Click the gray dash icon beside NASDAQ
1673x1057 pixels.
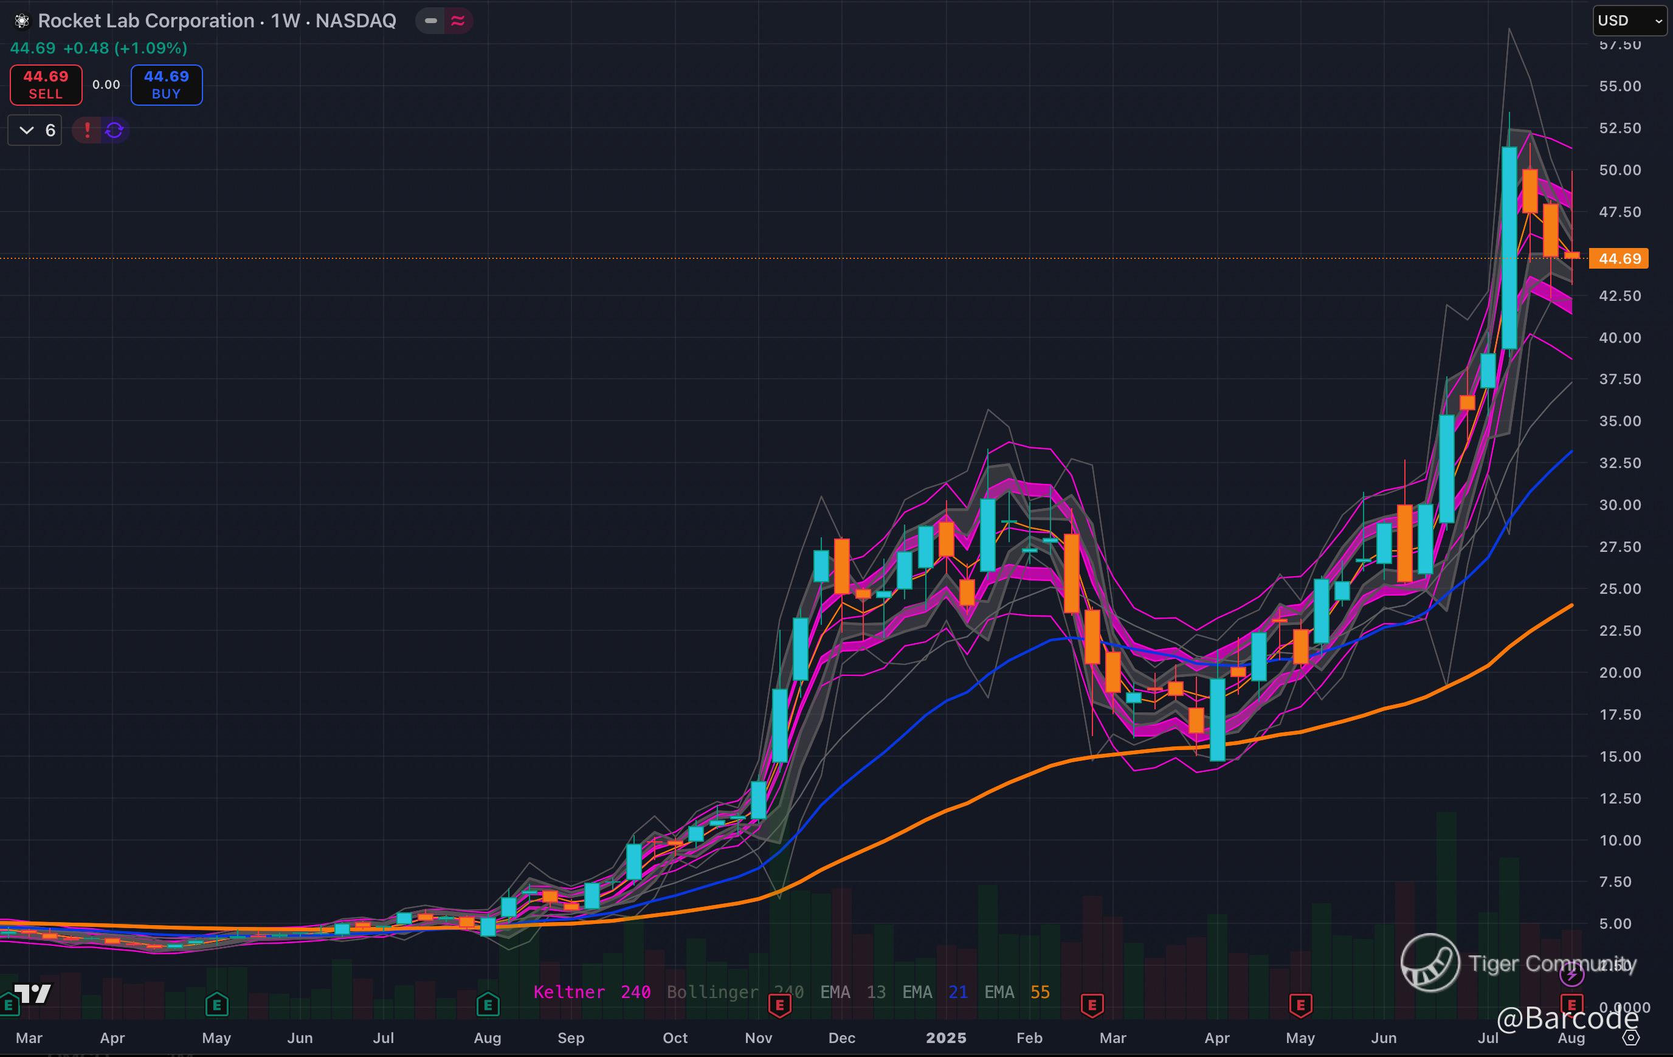click(431, 21)
